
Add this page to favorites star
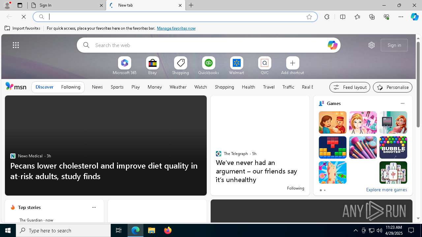[x=309, y=17]
